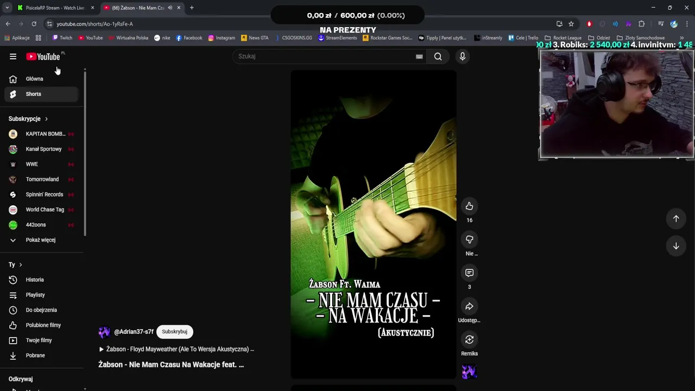Open Do obejrzenia watch later list
The image size is (695, 391).
coord(42,310)
